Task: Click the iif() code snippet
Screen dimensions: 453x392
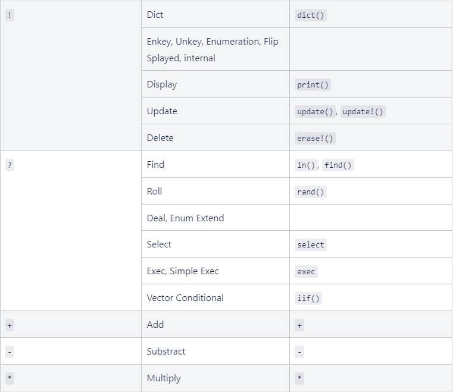Action: tap(308, 299)
